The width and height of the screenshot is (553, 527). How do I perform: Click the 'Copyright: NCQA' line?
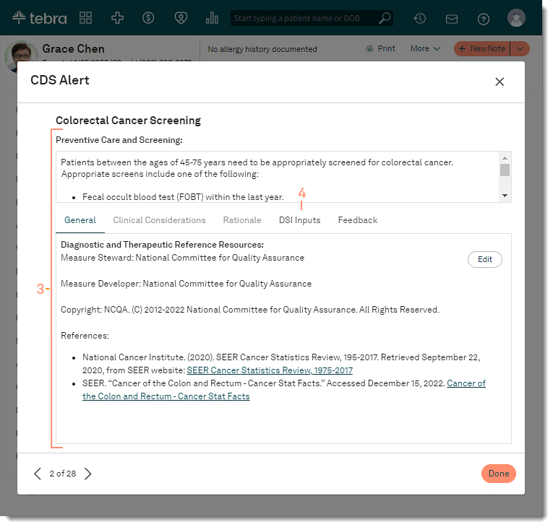250,310
